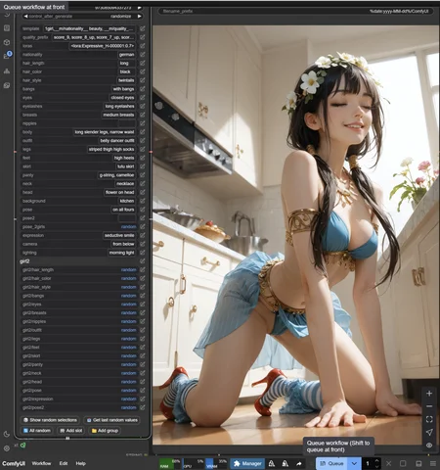Open the templates gallery sidebar icon
The image size is (440, 470).
7,85
